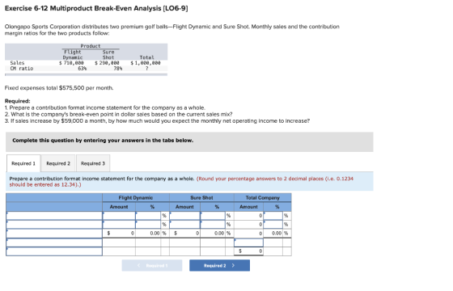Select second row Total Company percent field
Screen dimensions: 453x291
tap(273, 225)
